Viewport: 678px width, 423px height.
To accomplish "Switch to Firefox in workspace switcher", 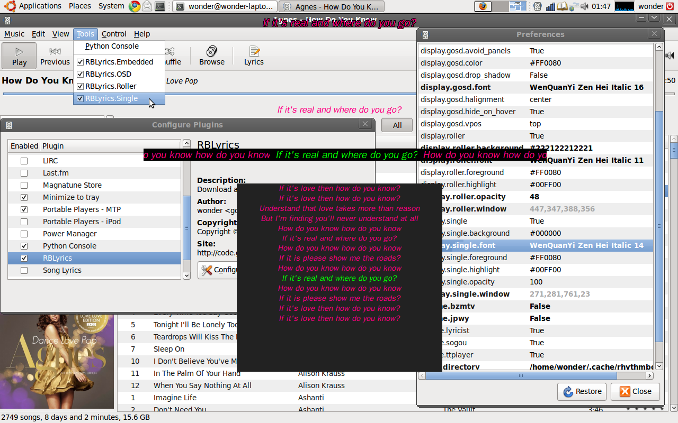I will click(x=483, y=6).
